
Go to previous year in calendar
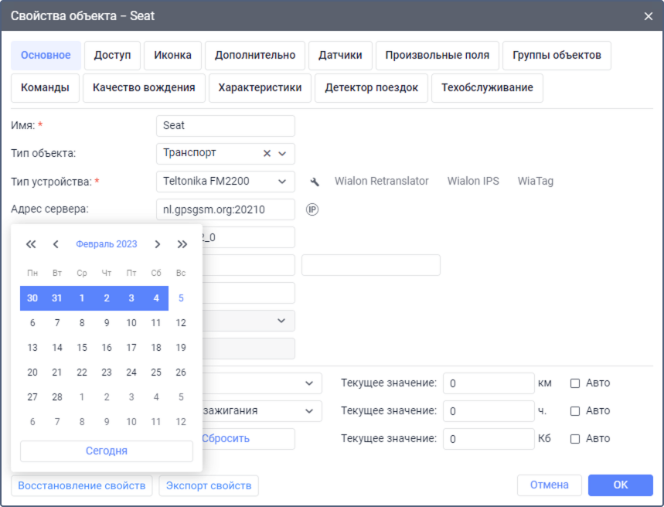point(31,244)
